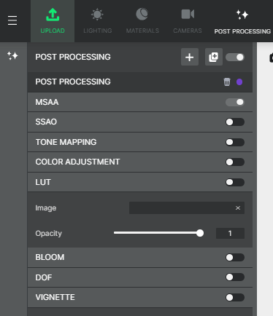Click the Upload arrow icon
273x316 pixels.
[53, 15]
